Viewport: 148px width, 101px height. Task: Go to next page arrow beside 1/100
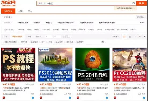[x=144, y=36]
